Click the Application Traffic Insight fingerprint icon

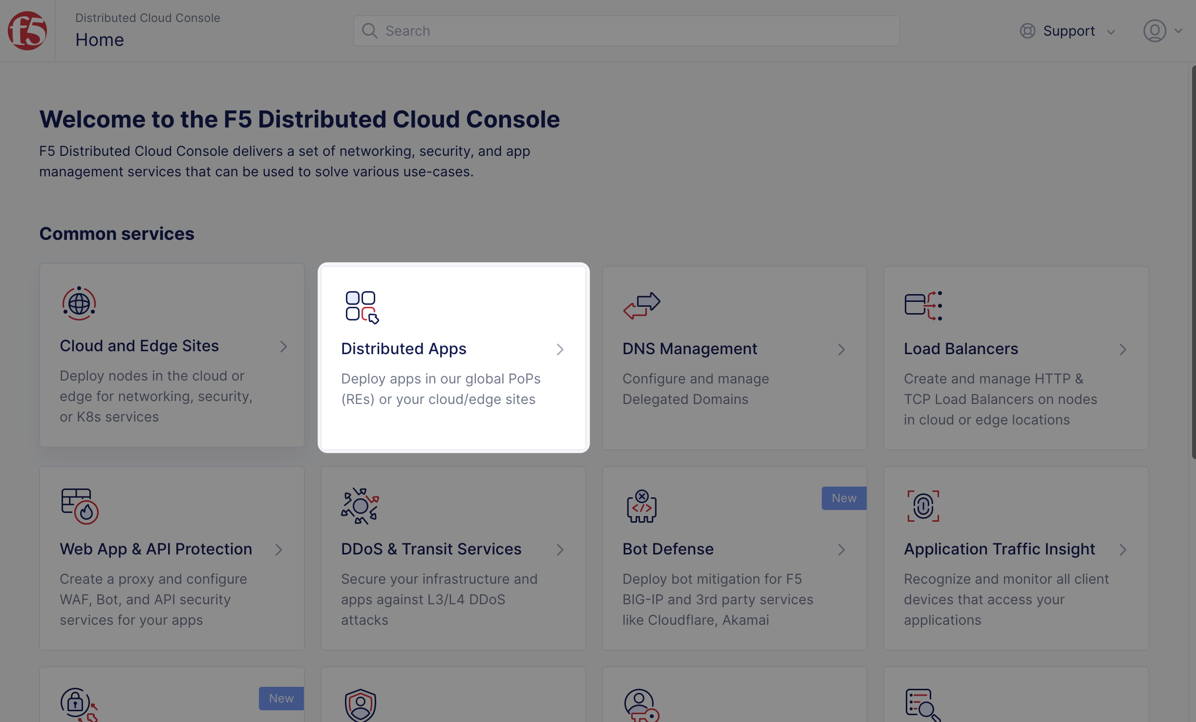pyautogui.click(x=923, y=506)
